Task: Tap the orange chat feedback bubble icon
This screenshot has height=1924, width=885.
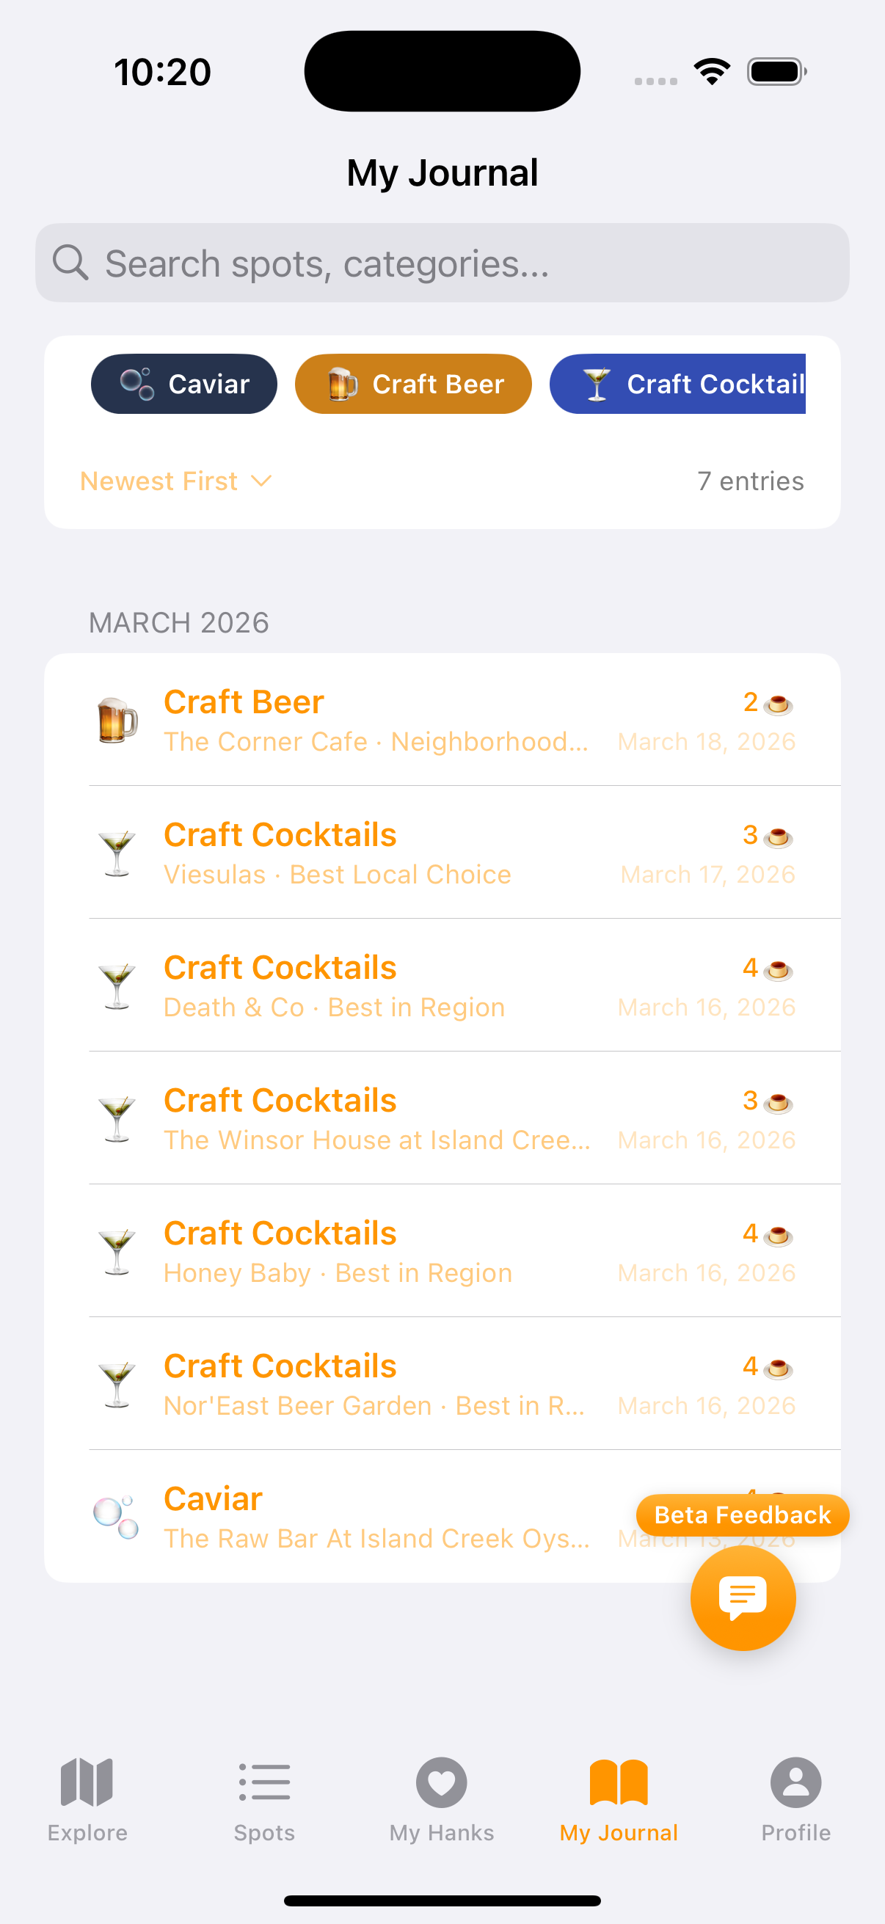Action: click(743, 1597)
